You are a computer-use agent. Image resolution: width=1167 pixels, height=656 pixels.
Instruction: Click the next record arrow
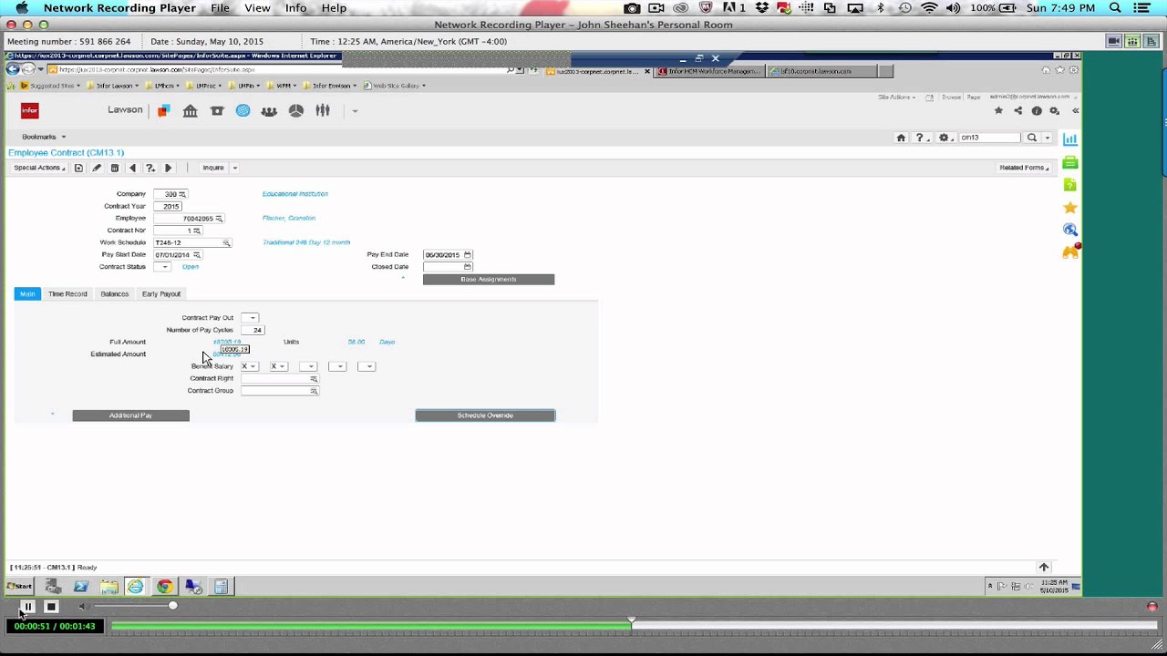pyautogui.click(x=168, y=168)
